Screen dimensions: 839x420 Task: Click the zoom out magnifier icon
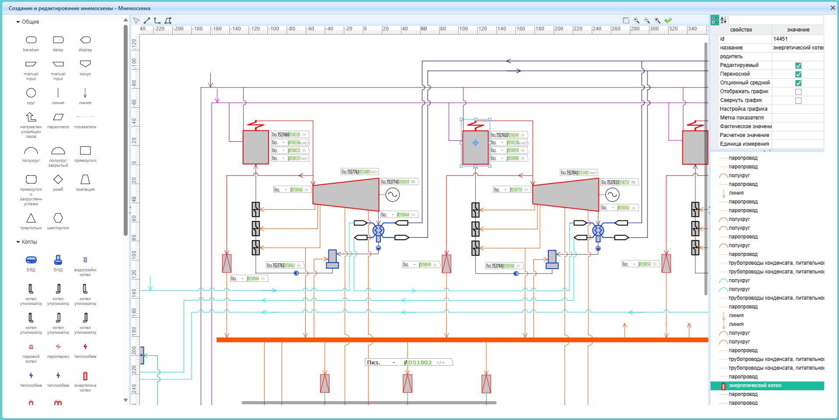point(647,21)
